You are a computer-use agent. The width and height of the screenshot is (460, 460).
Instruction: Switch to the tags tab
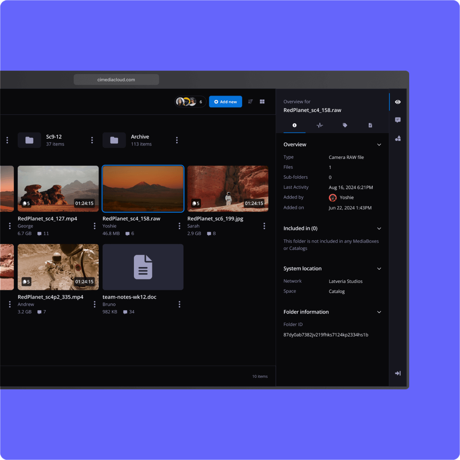pos(345,125)
